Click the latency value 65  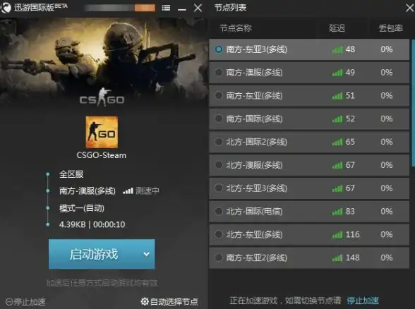tap(350, 142)
